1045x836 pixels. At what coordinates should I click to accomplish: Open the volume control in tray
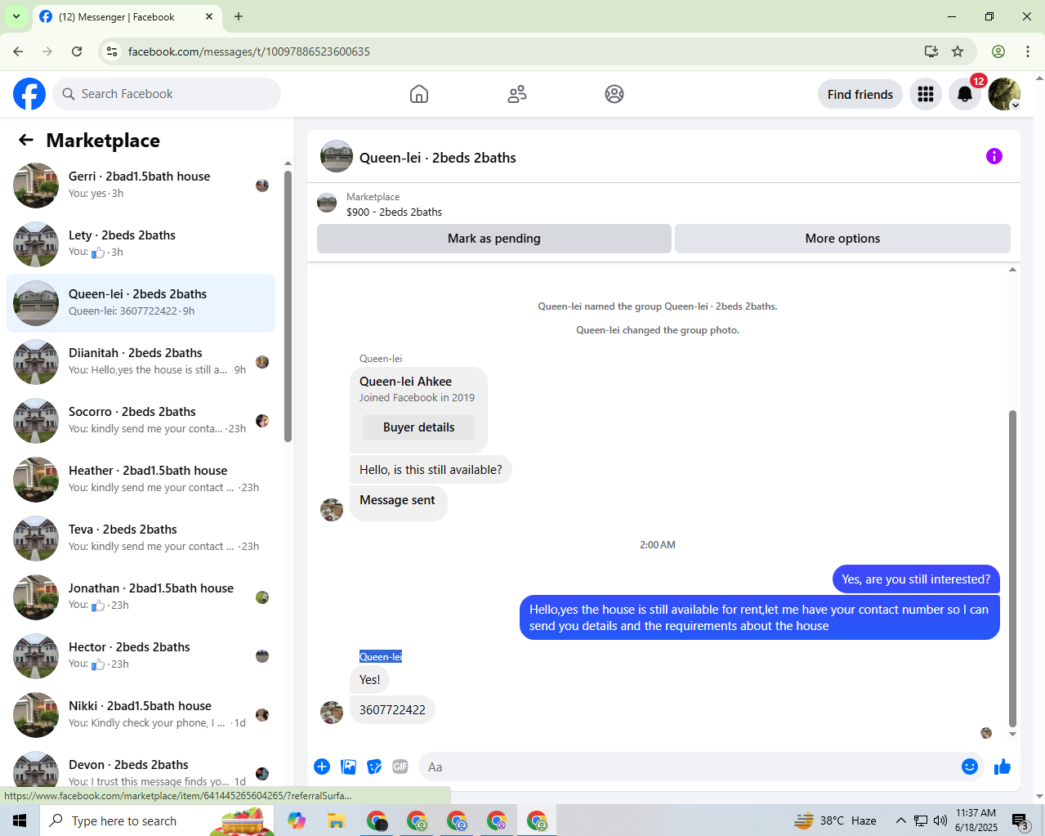940,820
